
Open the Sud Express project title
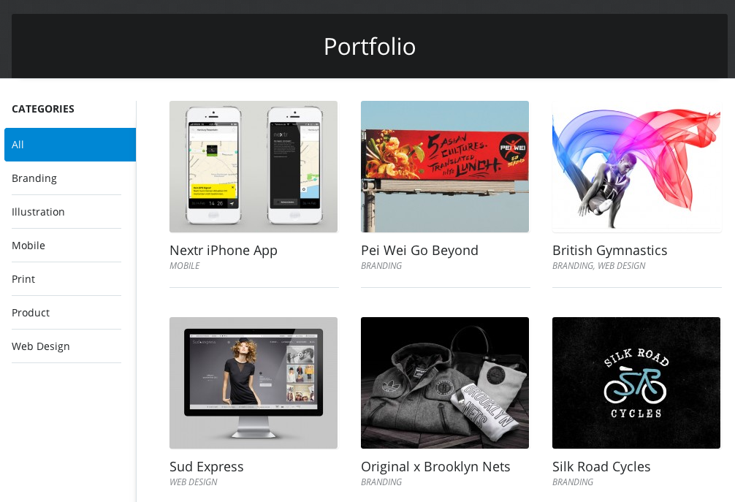[x=207, y=467]
